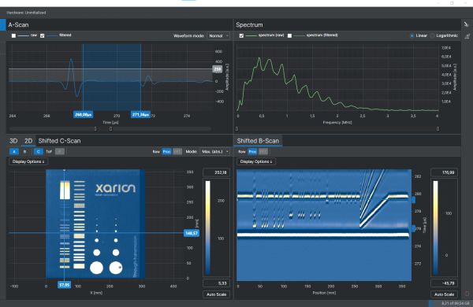Expand Display Options in the B-Scan panel
The image size is (473, 307).
click(256, 161)
